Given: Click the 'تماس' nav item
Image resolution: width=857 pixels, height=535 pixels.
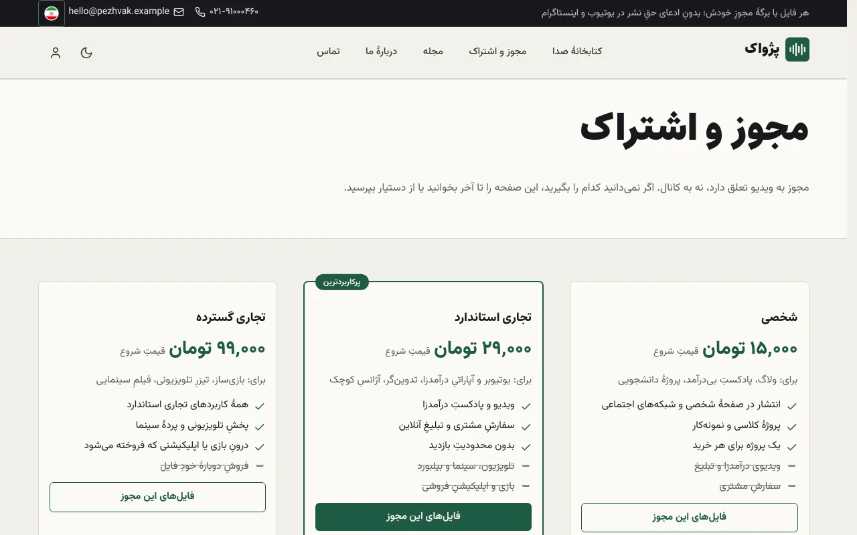Looking at the screenshot, I should 328,51.
